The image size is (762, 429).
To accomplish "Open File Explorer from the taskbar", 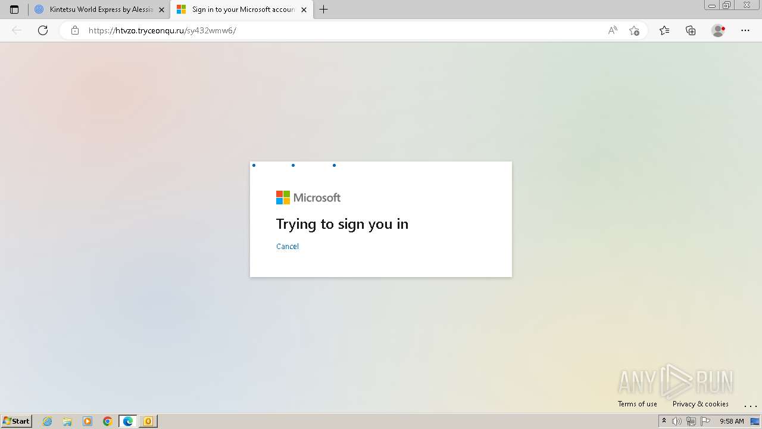I will pyautogui.click(x=67, y=421).
